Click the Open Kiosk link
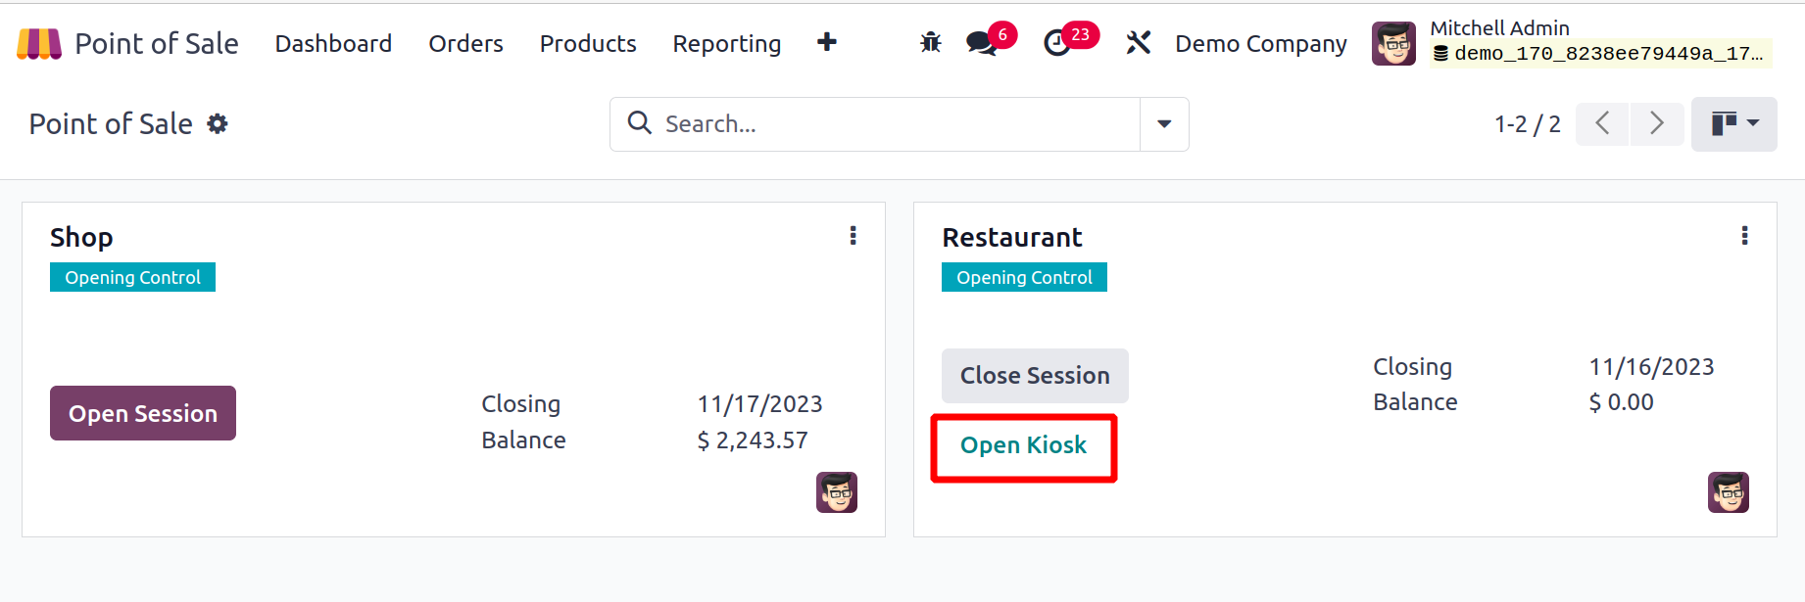The width and height of the screenshot is (1805, 602). [1023, 445]
